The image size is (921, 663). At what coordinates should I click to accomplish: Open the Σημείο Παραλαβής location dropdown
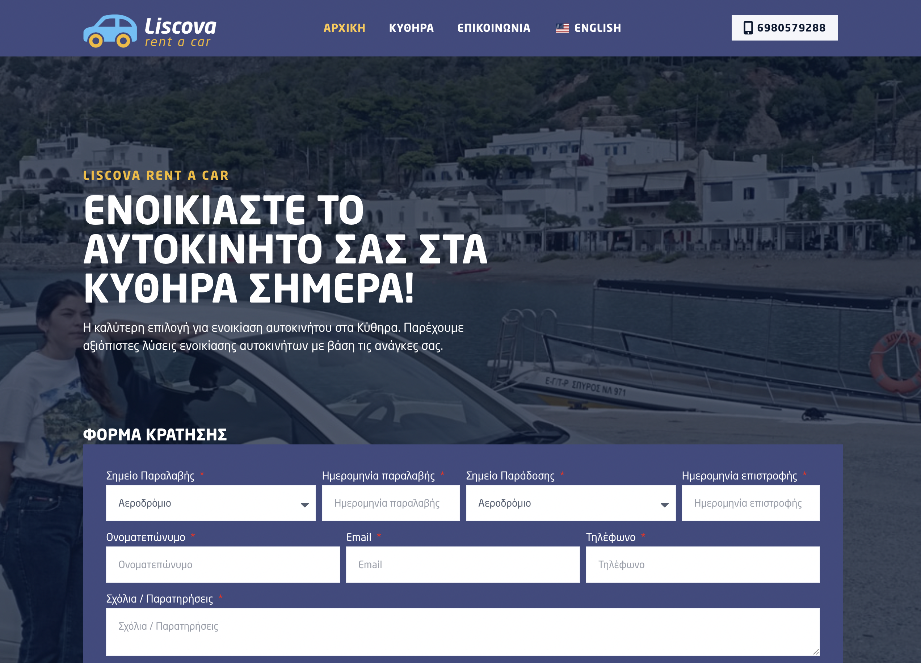click(211, 503)
